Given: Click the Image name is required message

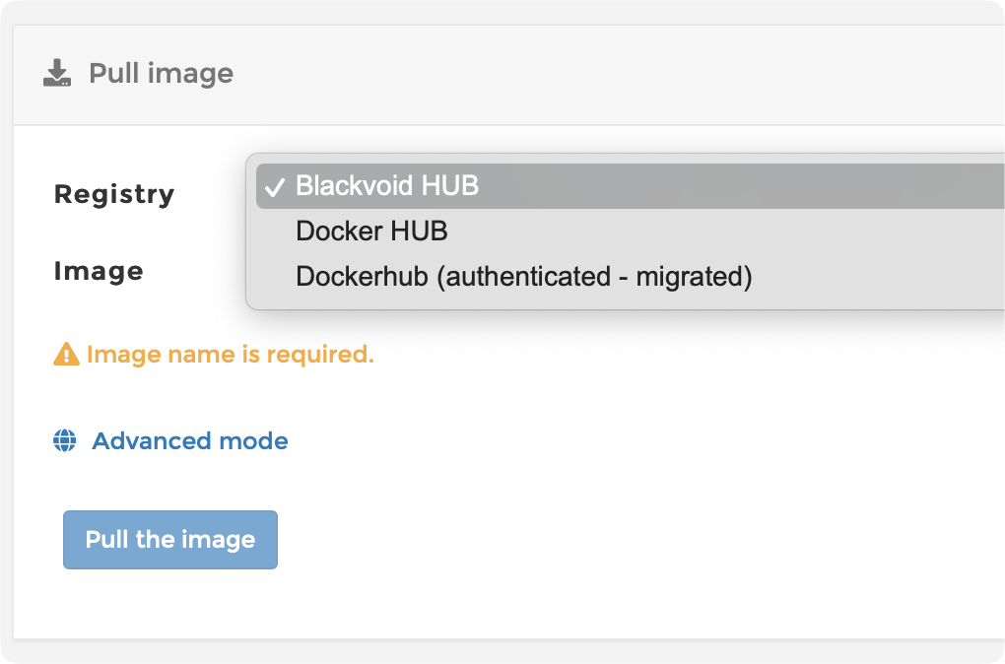Looking at the screenshot, I should coord(231,354).
